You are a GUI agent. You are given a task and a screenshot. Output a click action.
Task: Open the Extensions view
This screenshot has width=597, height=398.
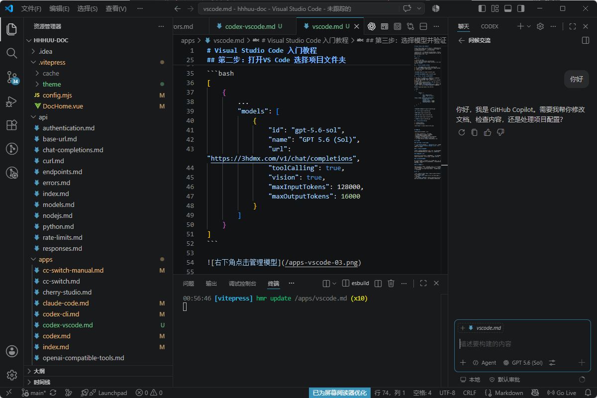[12, 125]
